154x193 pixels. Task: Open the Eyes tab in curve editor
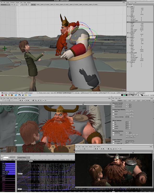(53, 160)
